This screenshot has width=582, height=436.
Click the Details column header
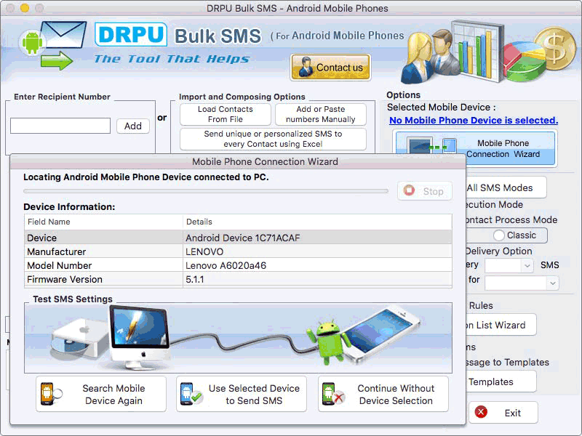point(317,222)
